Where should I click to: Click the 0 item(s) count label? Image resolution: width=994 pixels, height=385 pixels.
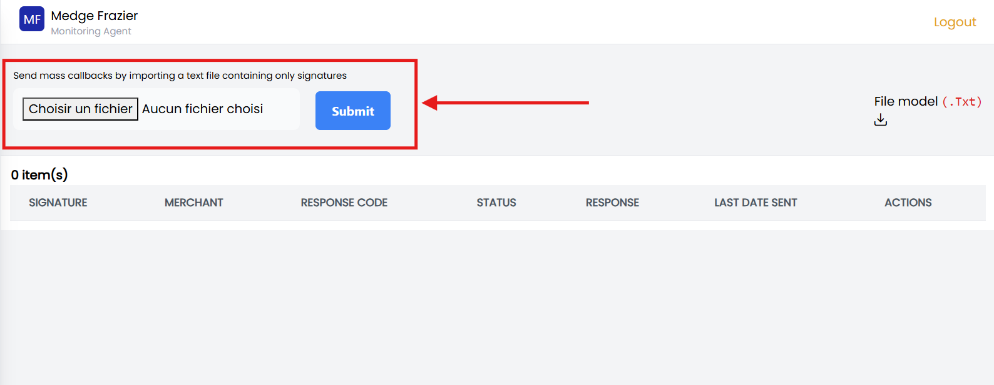point(39,175)
